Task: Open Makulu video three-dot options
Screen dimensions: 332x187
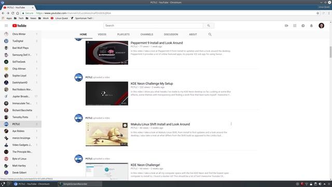Action: tap(231, 124)
